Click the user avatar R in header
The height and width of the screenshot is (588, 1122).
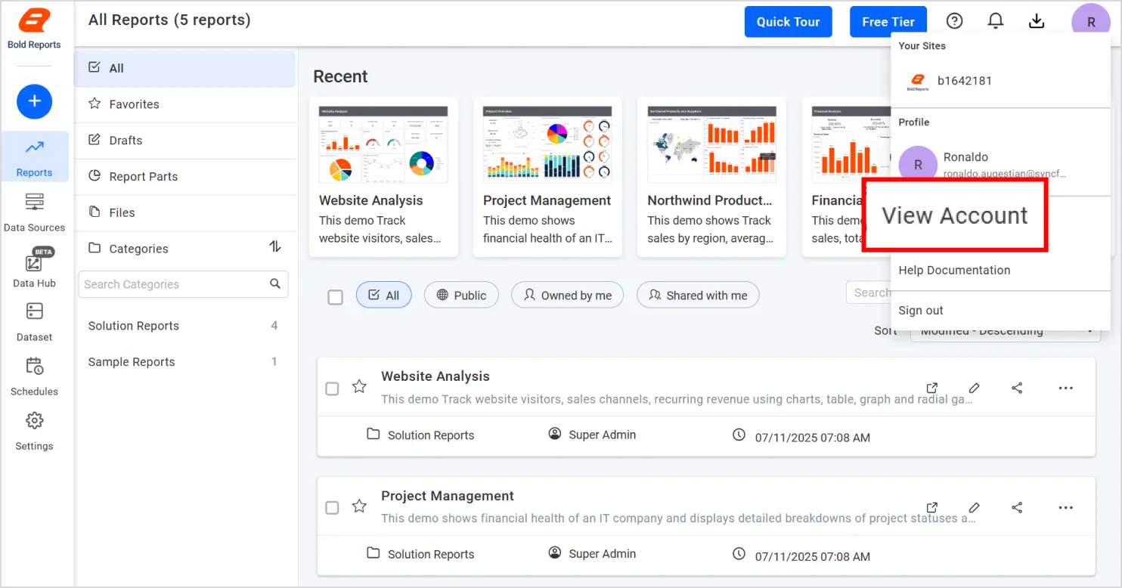point(1091,22)
